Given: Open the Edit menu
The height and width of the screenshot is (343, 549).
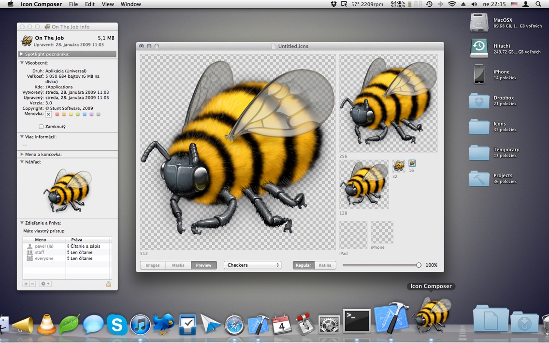Looking at the screenshot, I should click(x=90, y=4).
